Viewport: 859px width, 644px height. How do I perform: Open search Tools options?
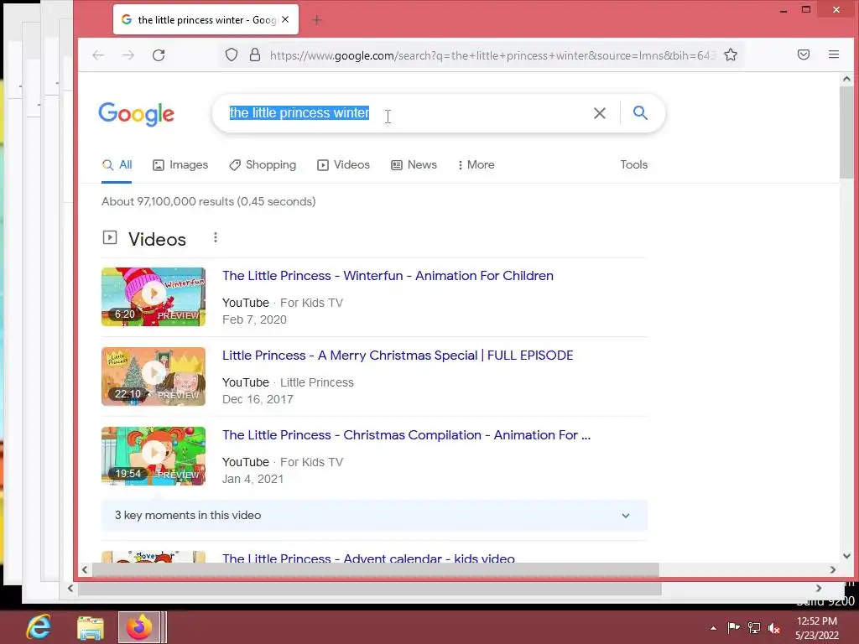(634, 165)
